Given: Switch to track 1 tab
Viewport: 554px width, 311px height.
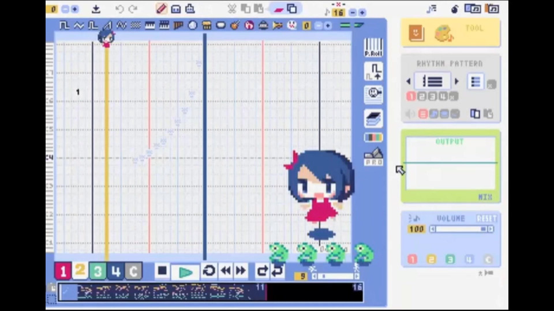Looking at the screenshot, I should click(62, 271).
